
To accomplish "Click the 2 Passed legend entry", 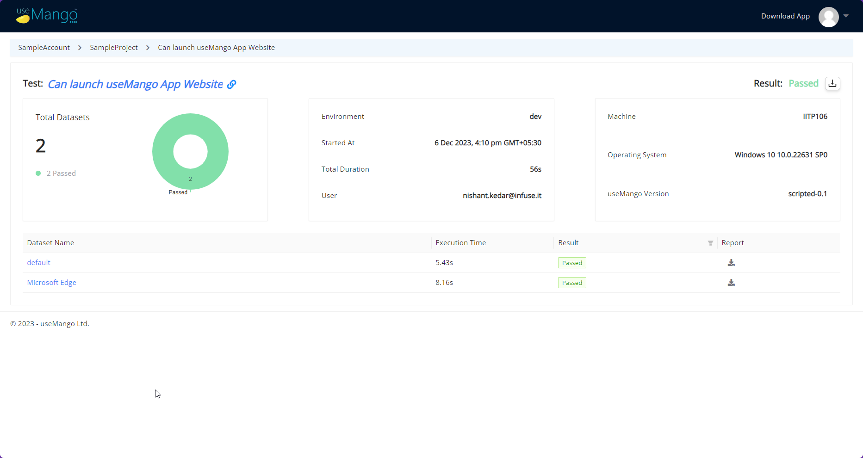I will click(x=56, y=173).
